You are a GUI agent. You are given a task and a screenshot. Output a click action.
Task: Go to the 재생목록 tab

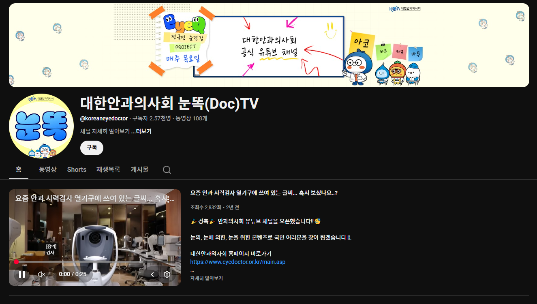(x=108, y=170)
